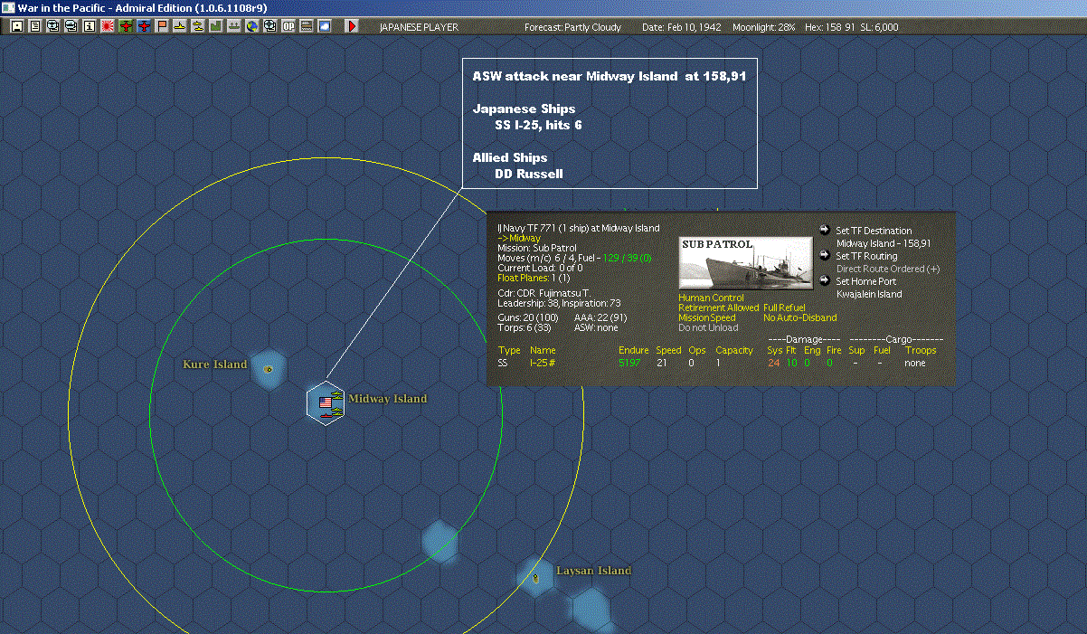Click Midway Island - 158,91 destination text

tap(884, 243)
